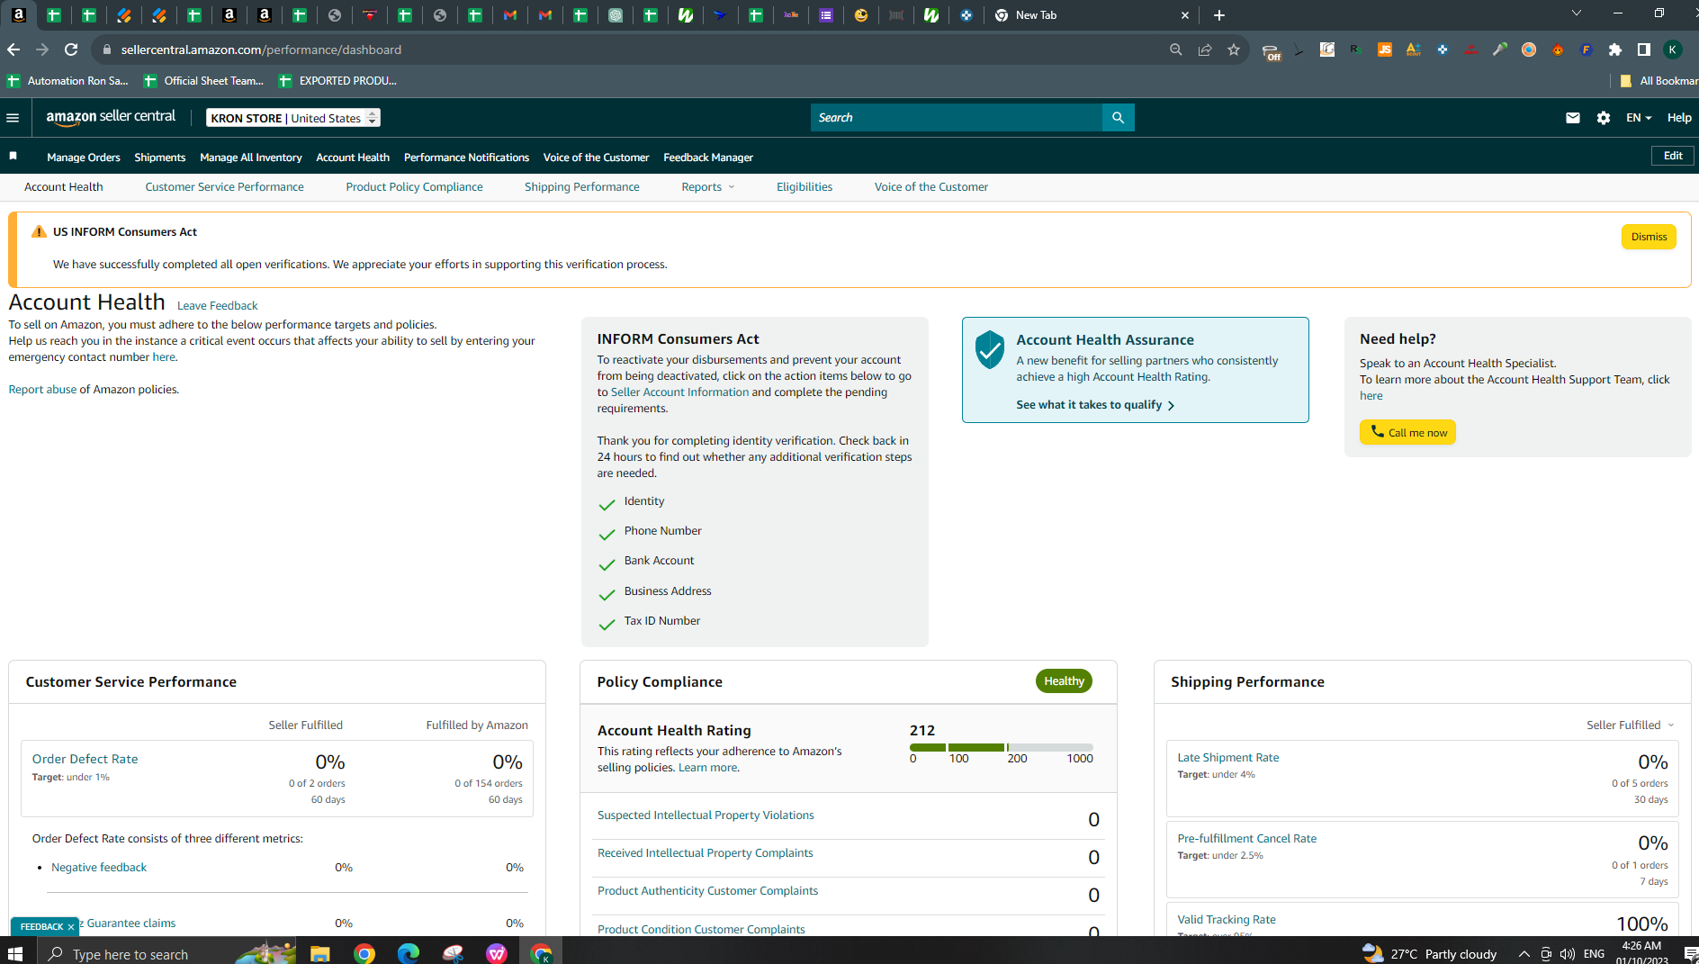
Task: Click the warning icon in INFORM banner
Action: (39, 231)
